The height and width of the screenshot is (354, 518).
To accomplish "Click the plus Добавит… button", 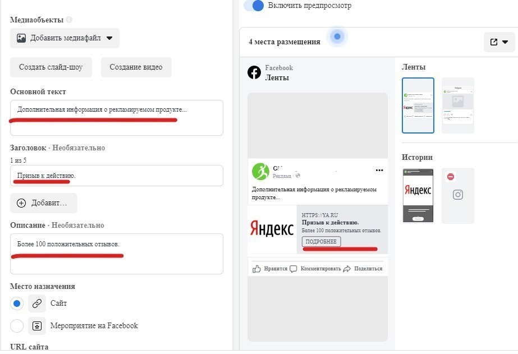I will tap(44, 203).
